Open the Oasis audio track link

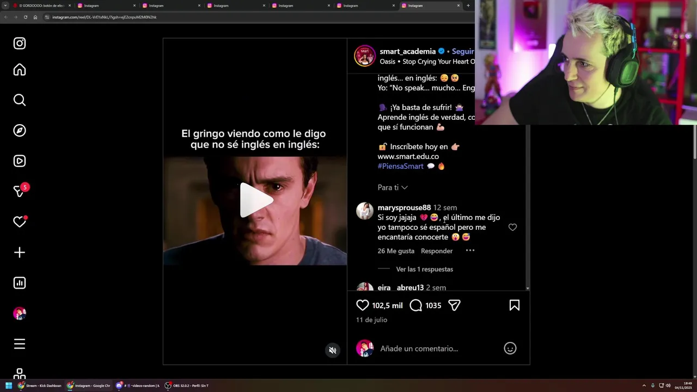point(427,62)
